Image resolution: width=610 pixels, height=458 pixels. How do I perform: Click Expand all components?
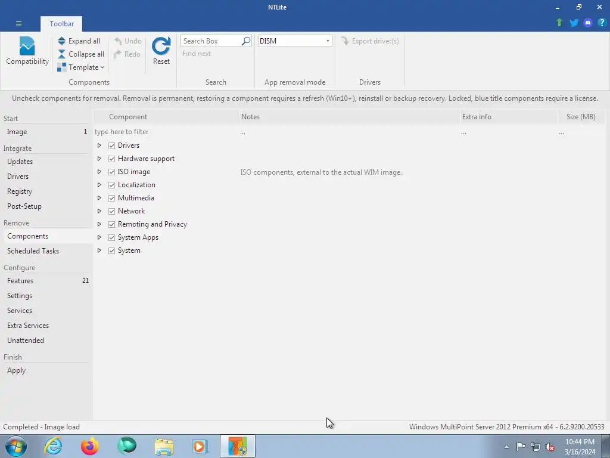(x=79, y=41)
